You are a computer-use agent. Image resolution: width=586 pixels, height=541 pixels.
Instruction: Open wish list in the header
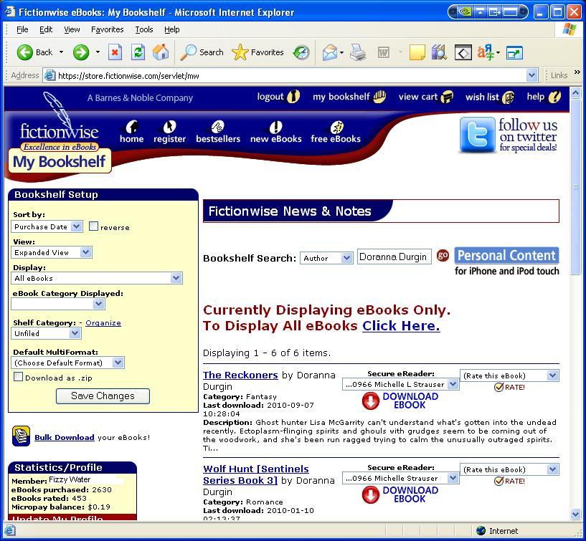[x=509, y=97]
